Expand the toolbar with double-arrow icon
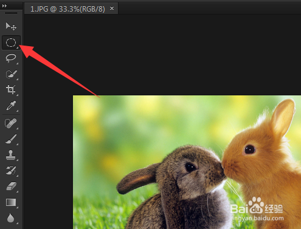Screen dimensions: 301x229 point(4,6)
